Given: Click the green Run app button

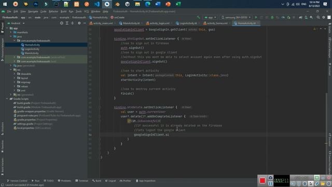Looking at the screenshot, I should pos(256,17).
